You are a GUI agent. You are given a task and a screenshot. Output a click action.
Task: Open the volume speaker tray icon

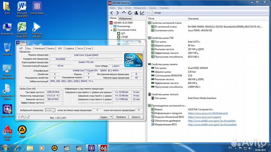coord(250,148)
